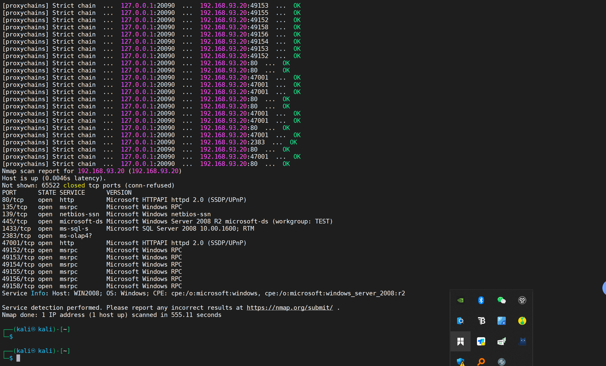
Task: Click 'Host is up (0.0046s latency).' line
Action: coord(54,178)
